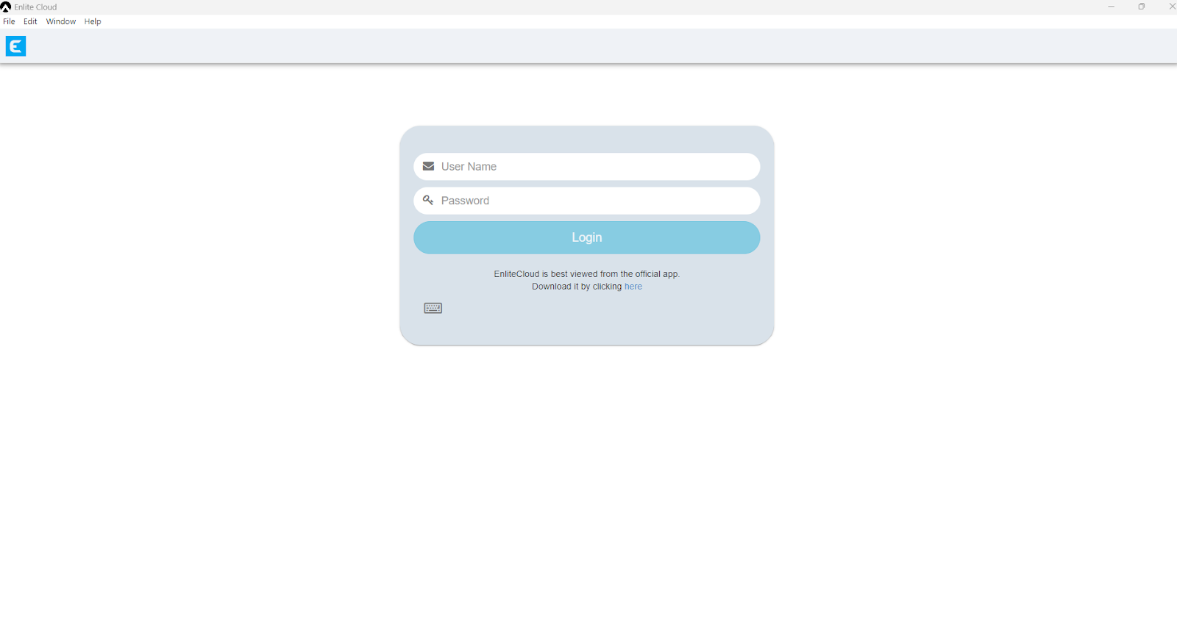Click the envelope icon in User Name field
This screenshot has height=632, width=1177.
click(x=428, y=166)
